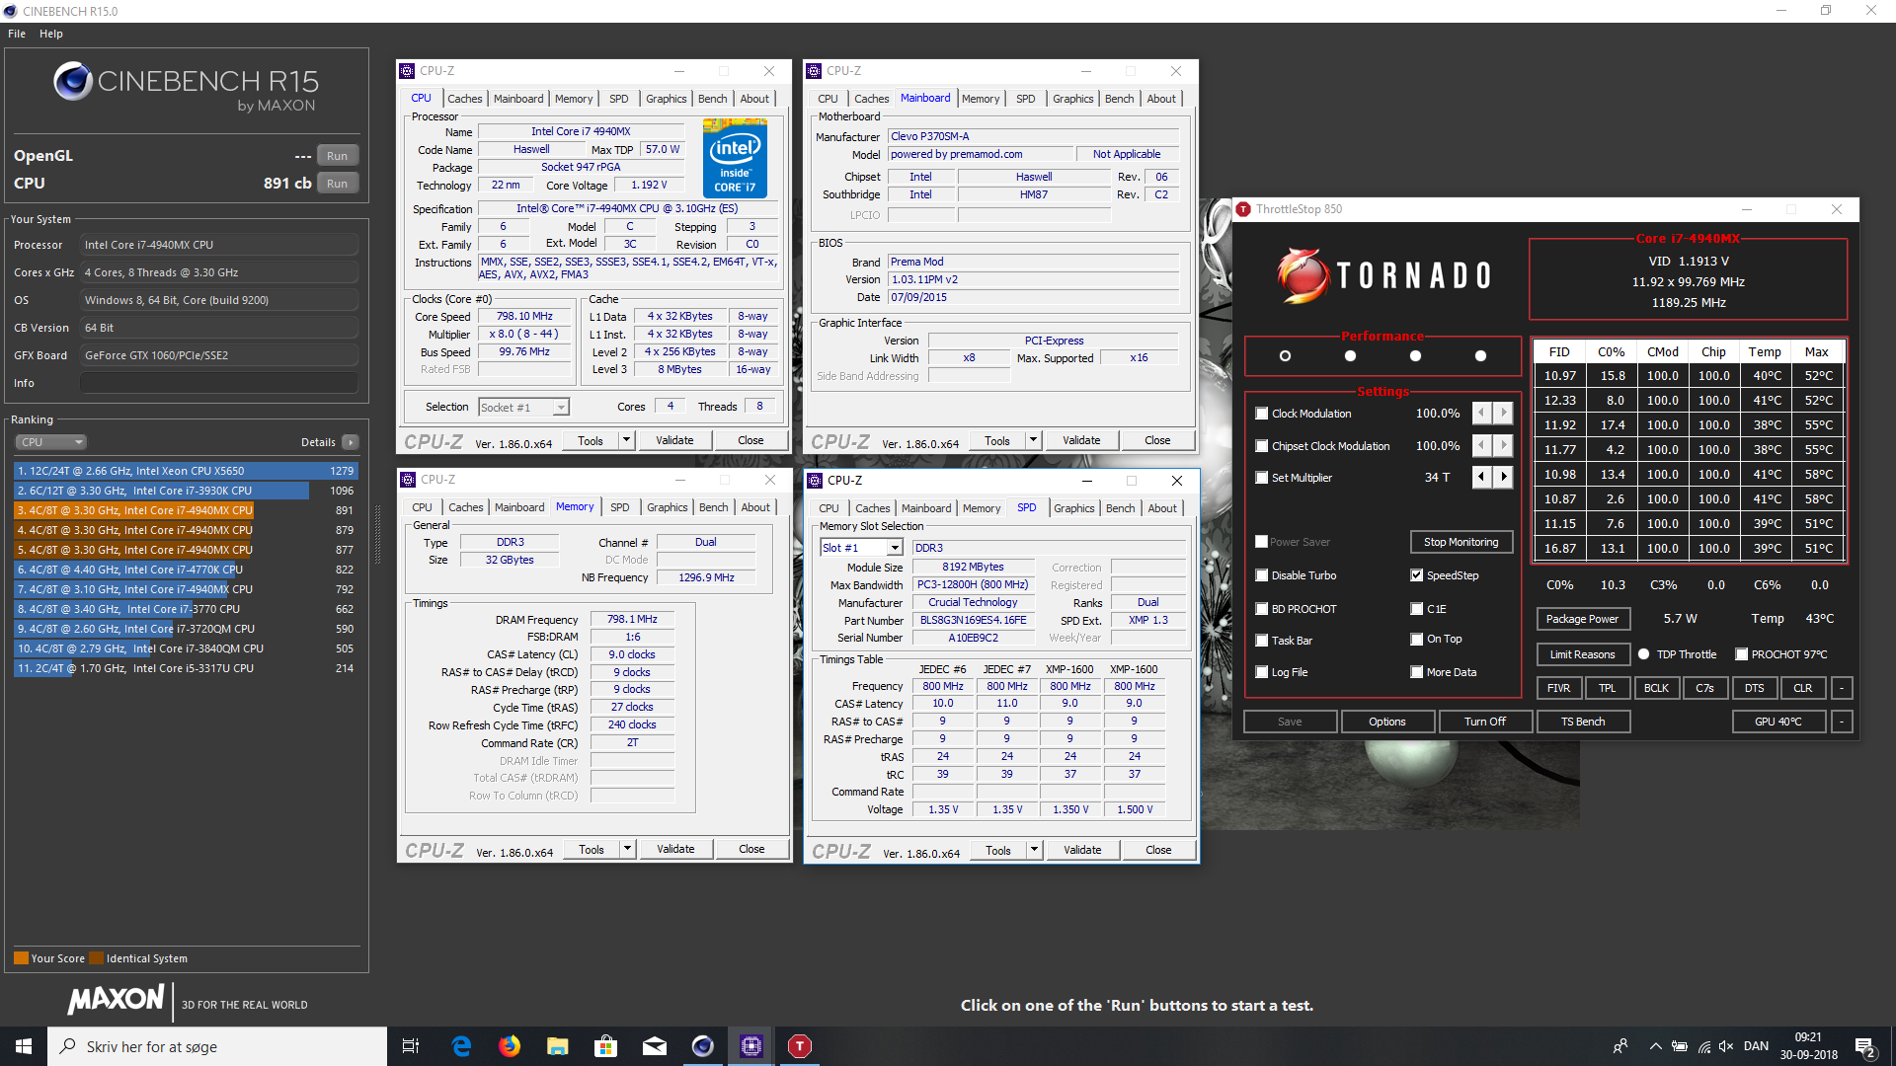The image size is (1896, 1066).
Task: Decrease the Set Multiplier value
Action: pos(1481,478)
